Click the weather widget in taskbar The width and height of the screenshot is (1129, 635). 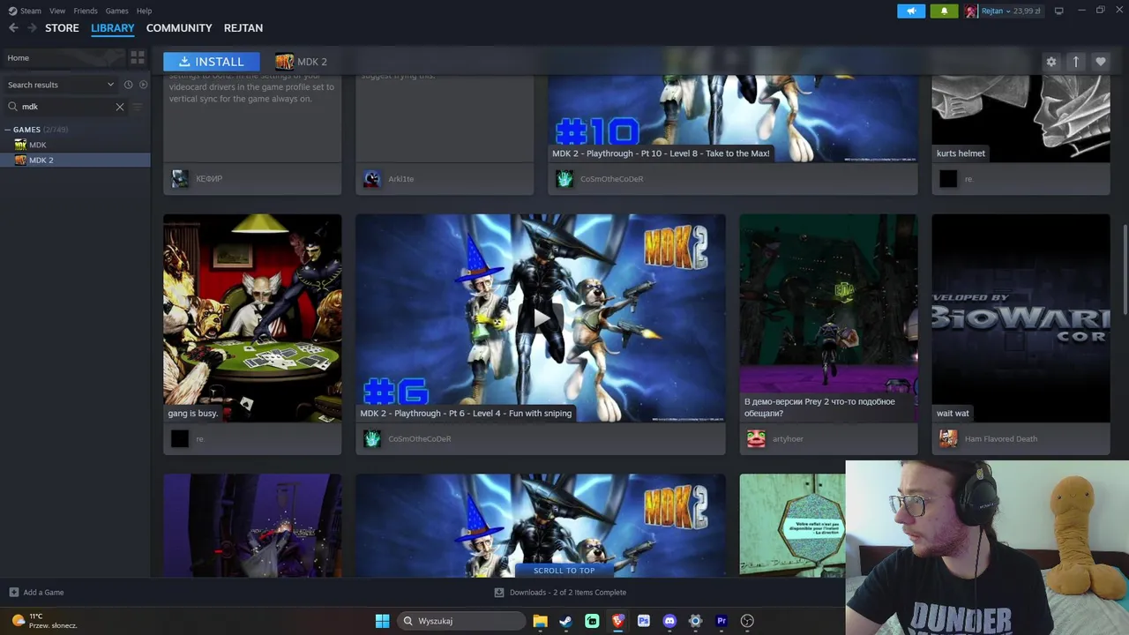pyautogui.click(x=44, y=621)
